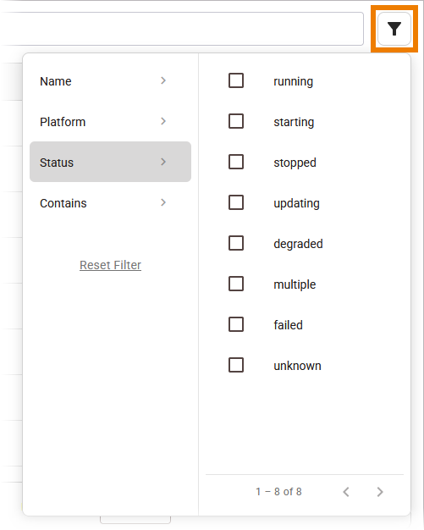Viewport: 424px width, 530px height.
Task: Open the Platform filter category
Action: pos(111,122)
